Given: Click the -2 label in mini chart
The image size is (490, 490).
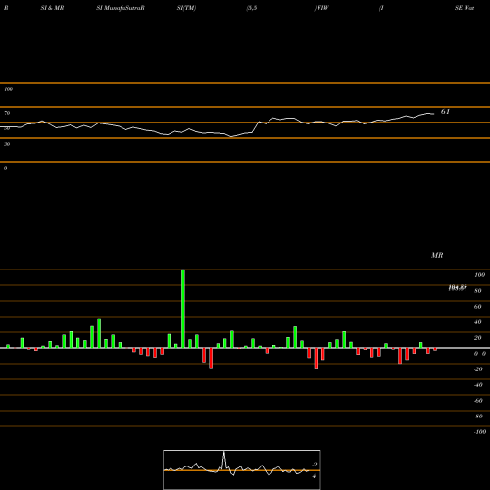Looking at the screenshot, I should 315,465.
